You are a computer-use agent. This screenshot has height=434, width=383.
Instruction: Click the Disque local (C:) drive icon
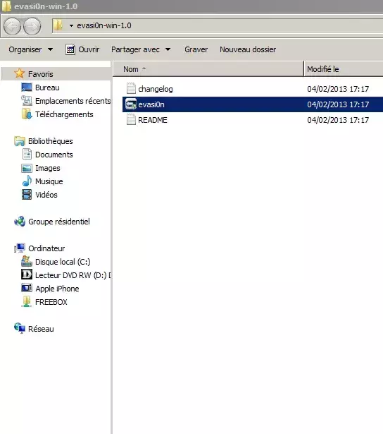click(x=27, y=261)
